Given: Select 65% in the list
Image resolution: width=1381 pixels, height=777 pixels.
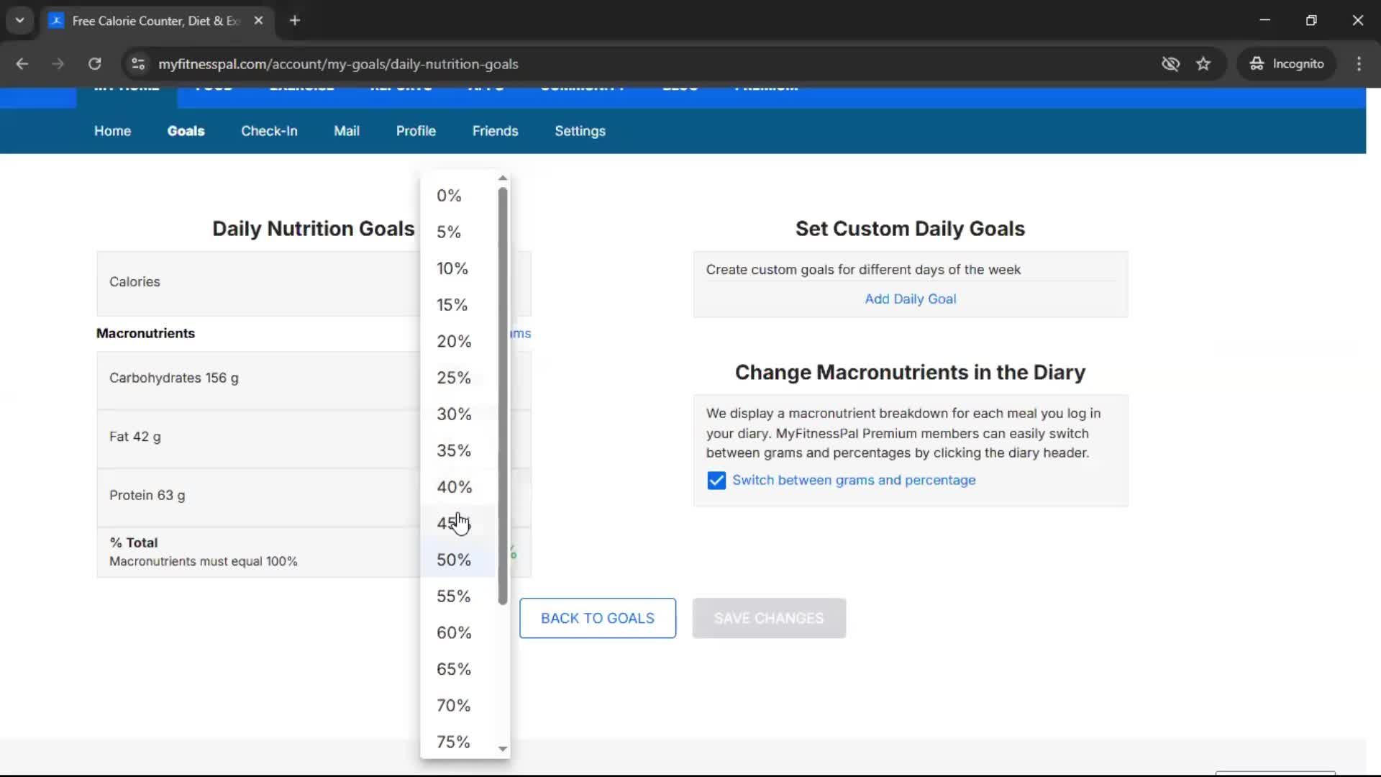Looking at the screenshot, I should [x=458, y=670].
